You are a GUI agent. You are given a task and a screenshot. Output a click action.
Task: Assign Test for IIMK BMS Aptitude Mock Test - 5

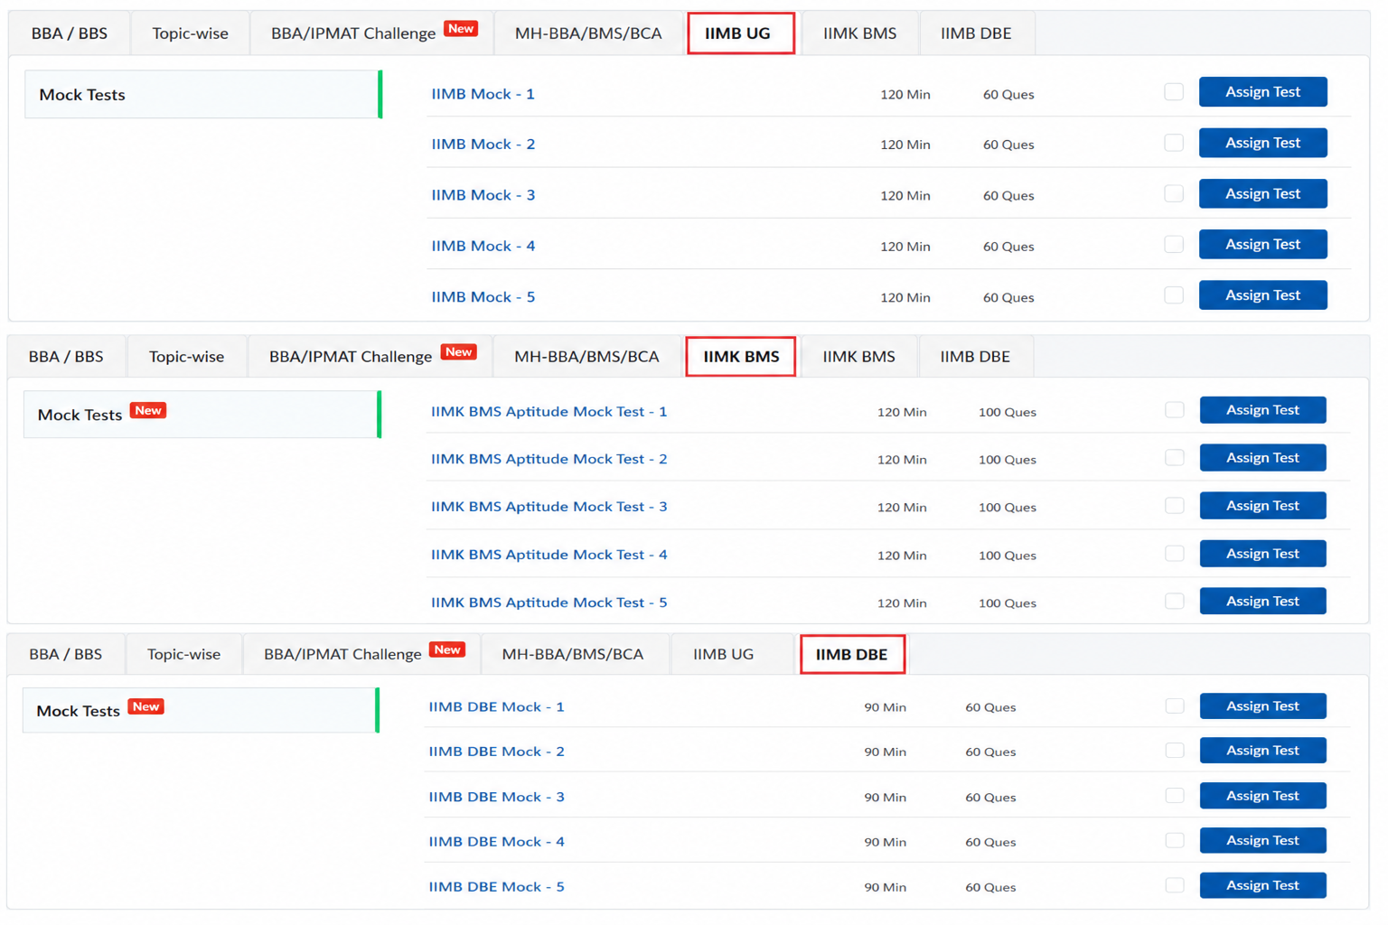tap(1262, 602)
